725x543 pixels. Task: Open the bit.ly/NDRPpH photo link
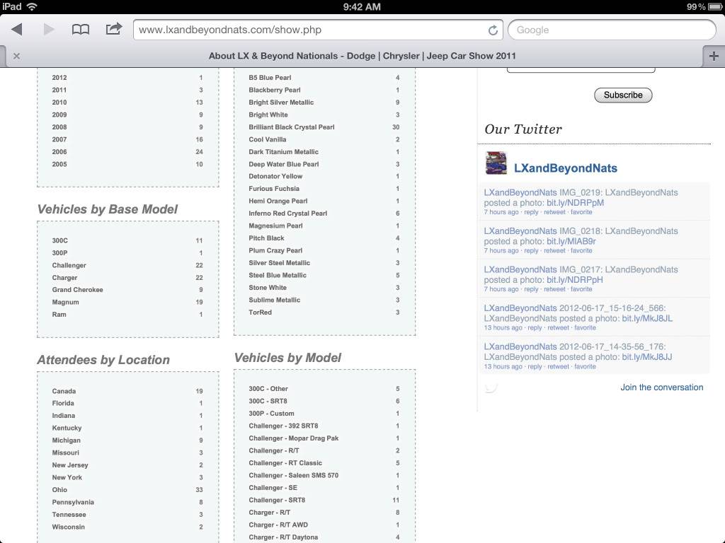575,280
